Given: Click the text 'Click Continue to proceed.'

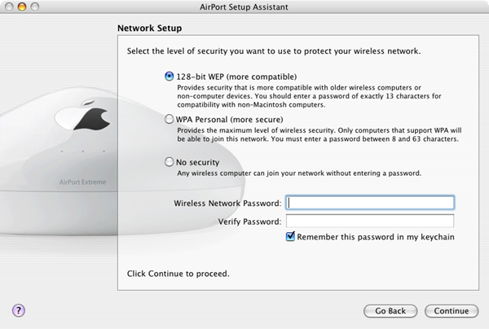Looking at the screenshot, I should [x=178, y=274].
